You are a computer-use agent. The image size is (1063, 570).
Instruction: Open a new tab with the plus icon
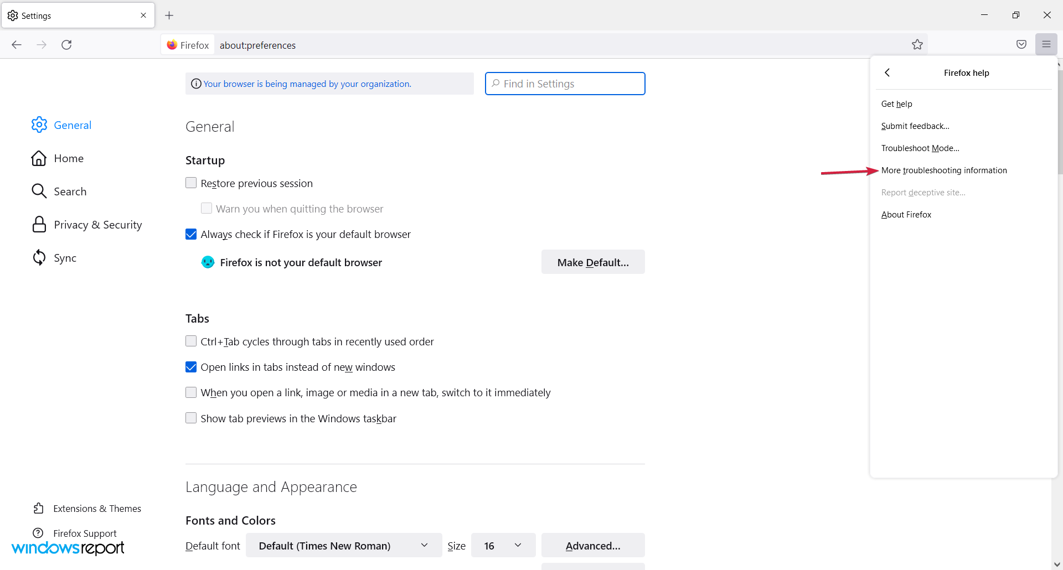169,15
